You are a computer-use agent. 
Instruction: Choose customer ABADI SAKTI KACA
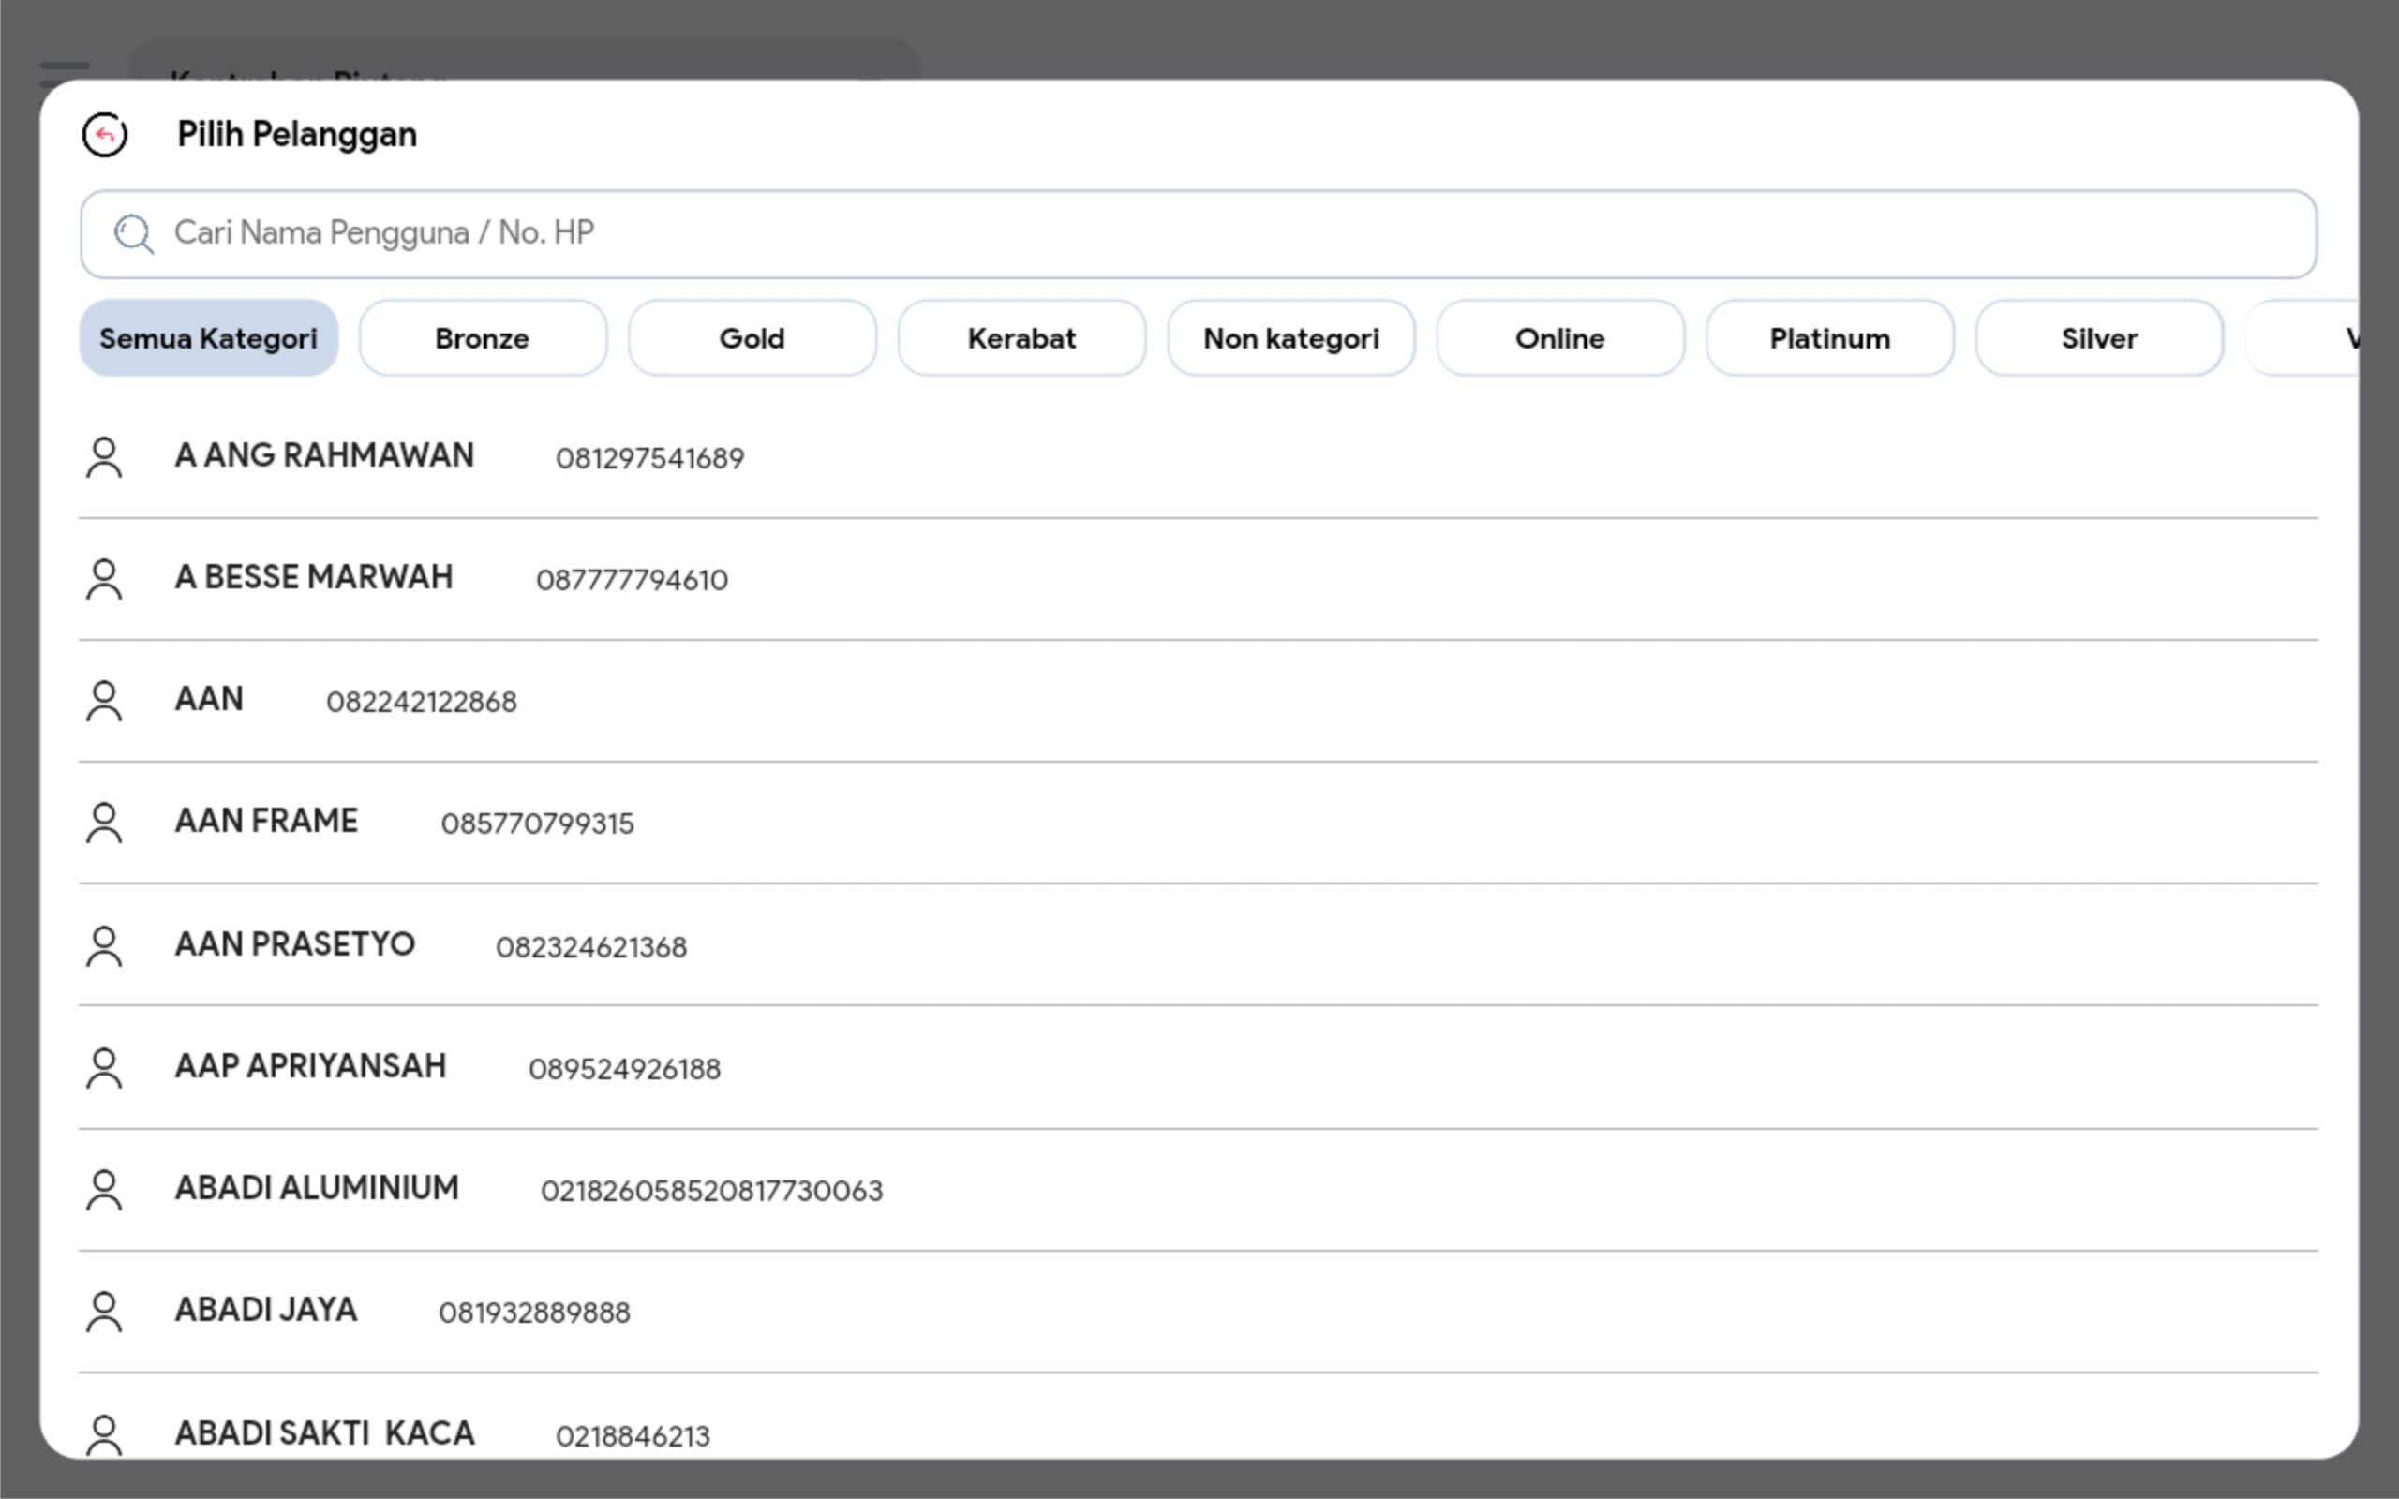324,1433
